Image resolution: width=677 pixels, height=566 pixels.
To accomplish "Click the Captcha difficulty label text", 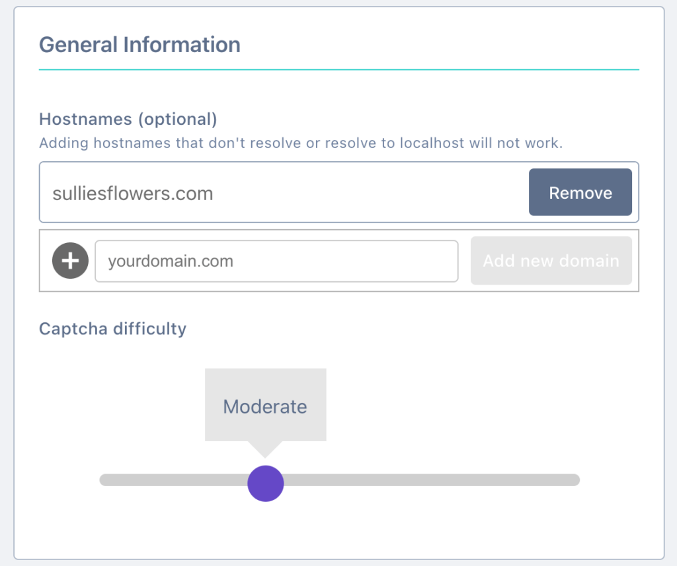I will [x=112, y=328].
